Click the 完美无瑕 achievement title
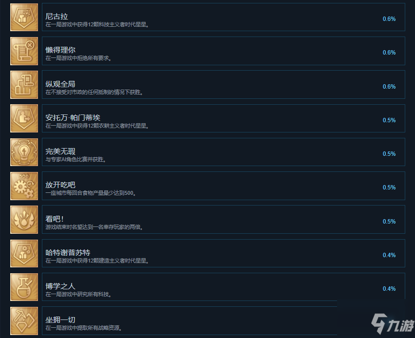Screen dimensions: 415x338 point(60,151)
